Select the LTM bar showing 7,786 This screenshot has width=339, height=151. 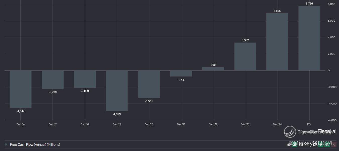pos(309,38)
